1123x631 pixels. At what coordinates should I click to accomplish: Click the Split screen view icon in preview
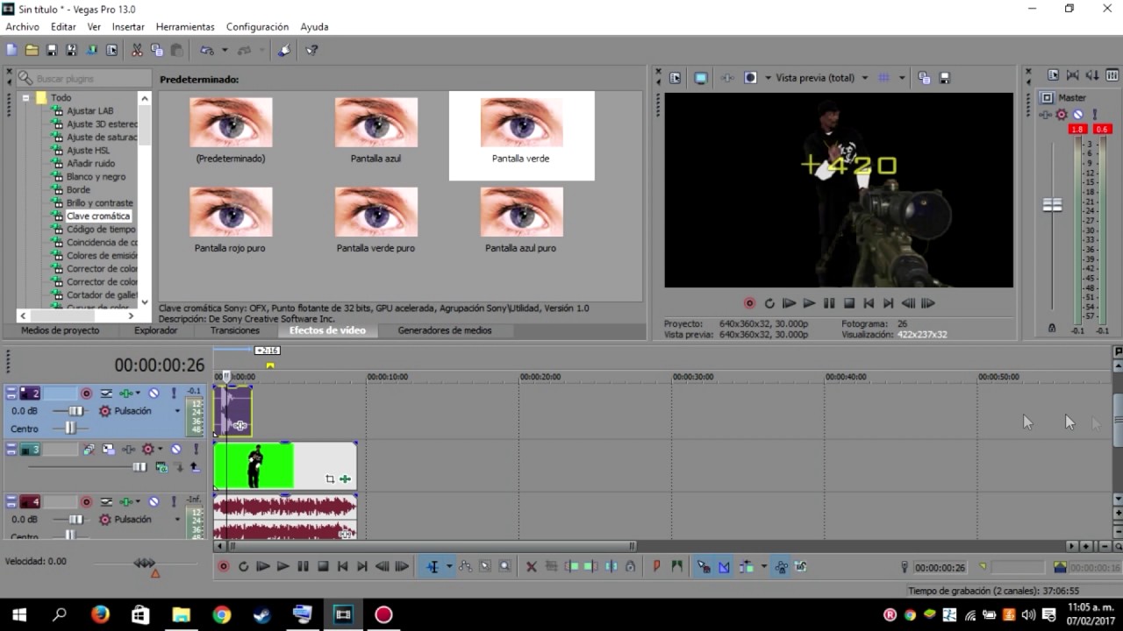750,78
